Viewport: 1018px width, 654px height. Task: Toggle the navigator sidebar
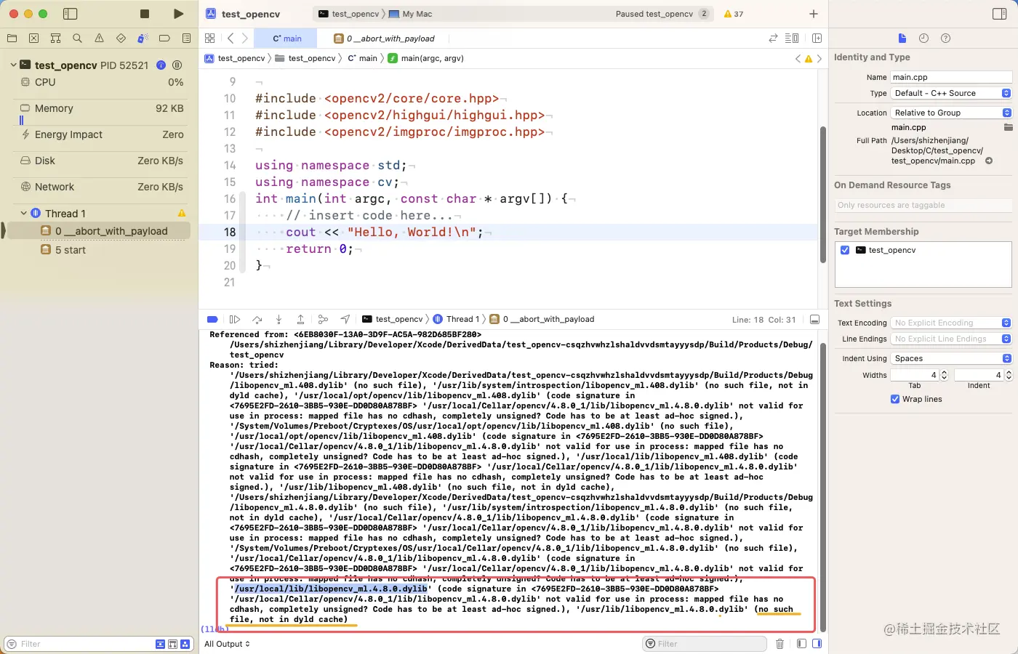pyautogui.click(x=71, y=14)
